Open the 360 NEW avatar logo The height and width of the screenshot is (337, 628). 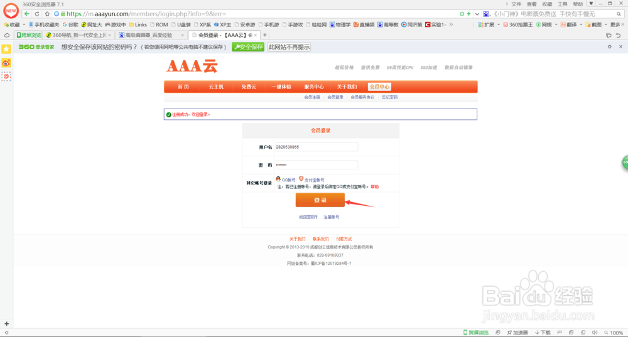11,11
